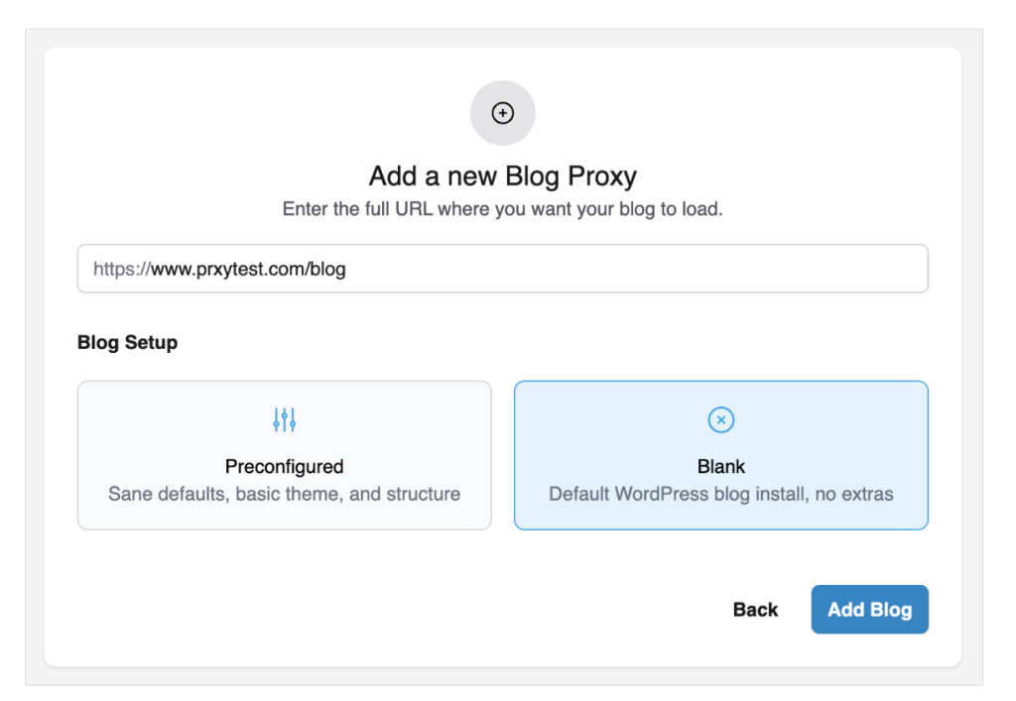Image resolution: width=1016 pixels, height=701 pixels.
Task: Click "Sane defaults, basic theme, and structure" text
Action: point(284,494)
